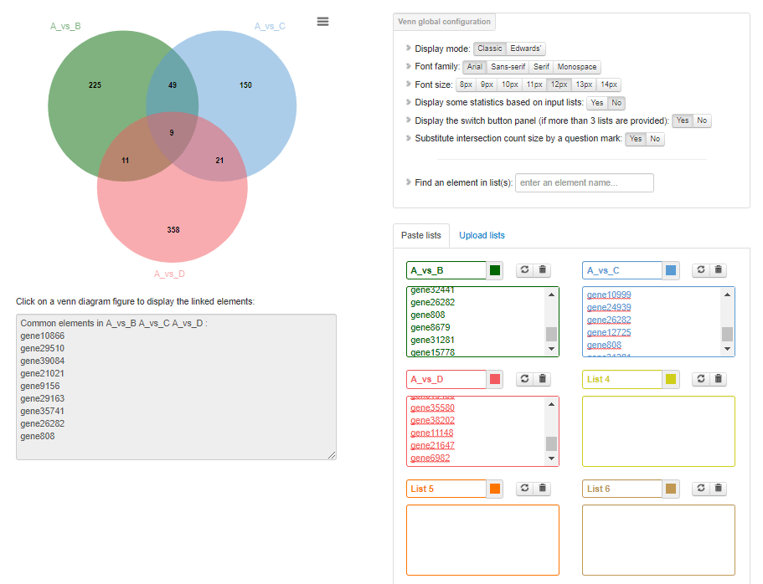This screenshot has width=763, height=584.
Task: Click the trash icon next to List 6
Action: 719,488
